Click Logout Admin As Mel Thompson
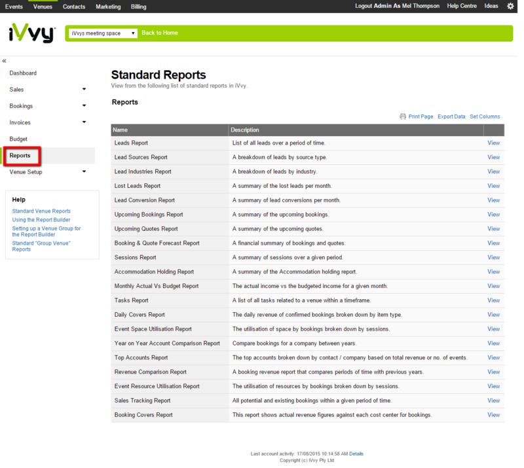This screenshot has width=524, height=468. pyautogui.click(x=397, y=6)
